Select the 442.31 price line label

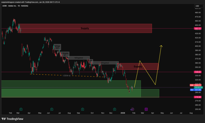pos(198,28)
